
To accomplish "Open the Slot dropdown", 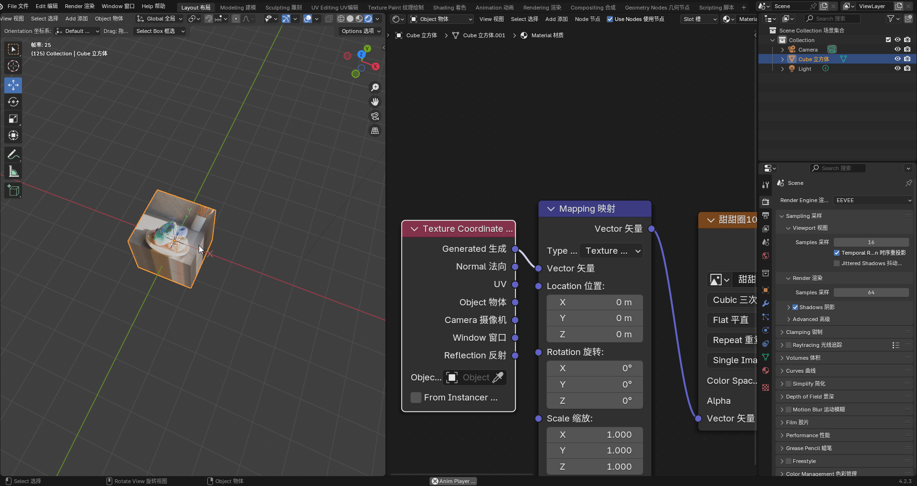I will coord(700,19).
